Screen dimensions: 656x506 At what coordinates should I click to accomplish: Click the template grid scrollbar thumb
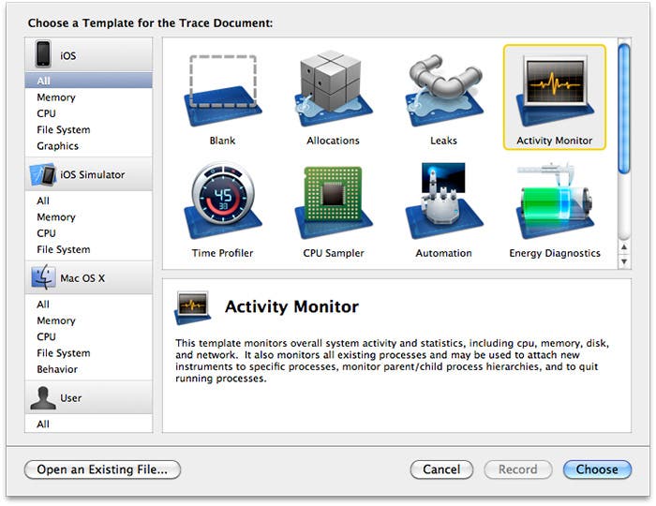(x=624, y=109)
